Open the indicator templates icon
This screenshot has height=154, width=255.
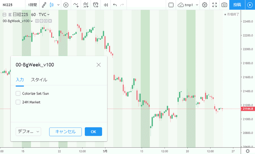coord(86,5)
